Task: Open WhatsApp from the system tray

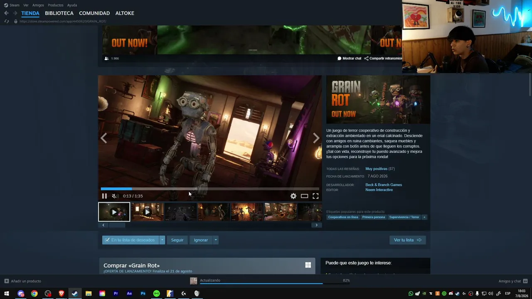Action: (411, 294)
